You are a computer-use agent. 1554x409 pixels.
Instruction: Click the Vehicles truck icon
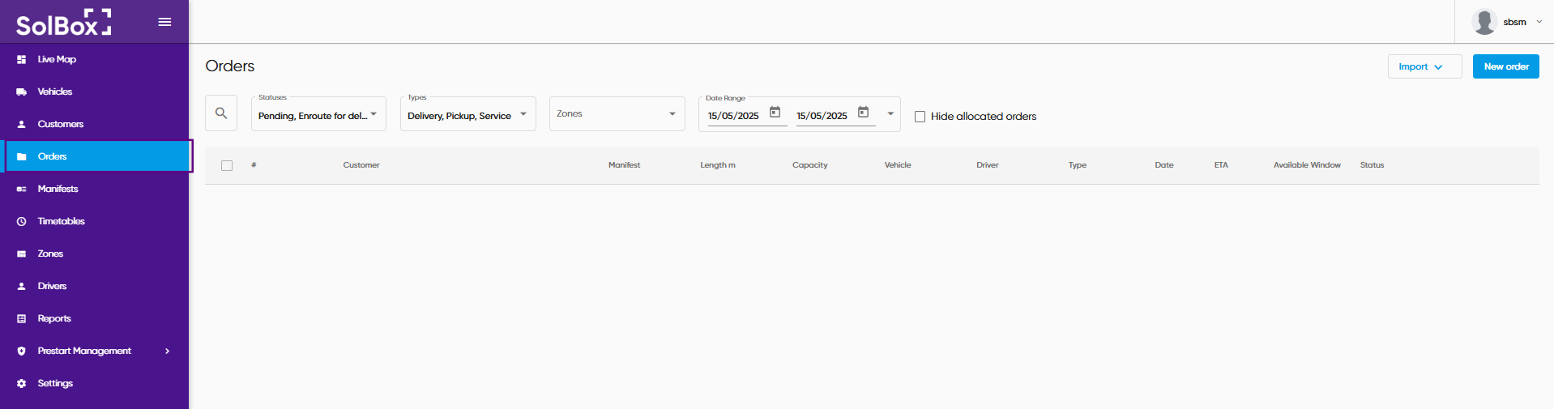(21, 92)
